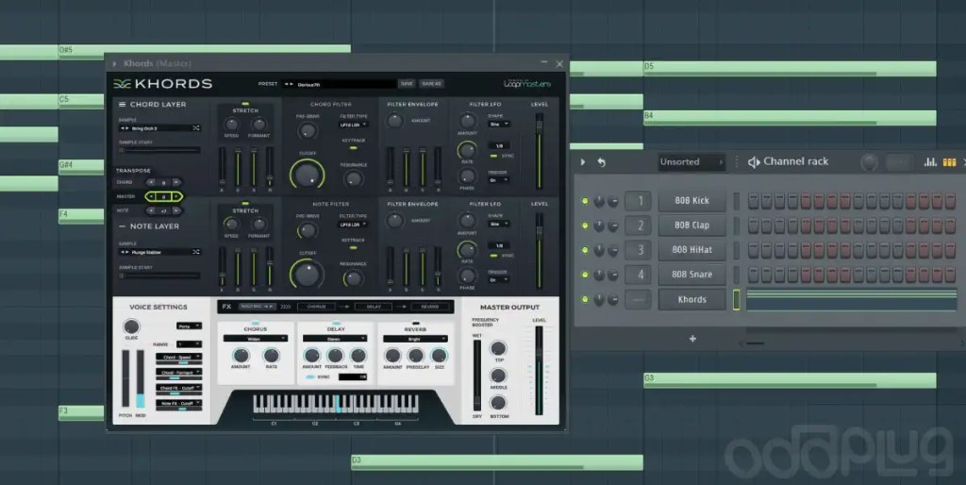Open the Chord Filter LFO shape dropdown
Image resolution: width=966 pixels, height=485 pixels.
coord(498,124)
